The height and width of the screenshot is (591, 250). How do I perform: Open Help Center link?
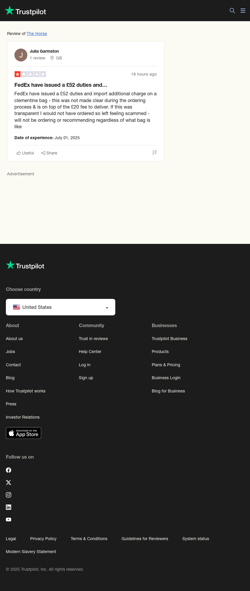(x=90, y=352)
